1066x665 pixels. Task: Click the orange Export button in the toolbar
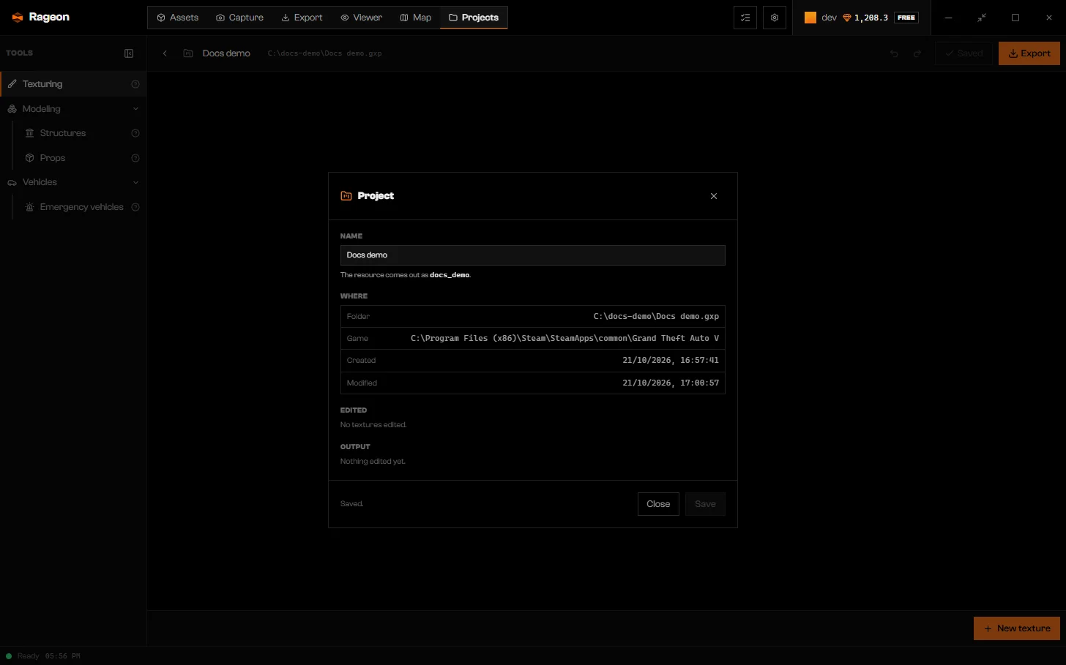1029,53
